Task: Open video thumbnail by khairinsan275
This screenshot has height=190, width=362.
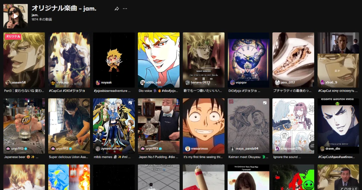Action: 293,126
